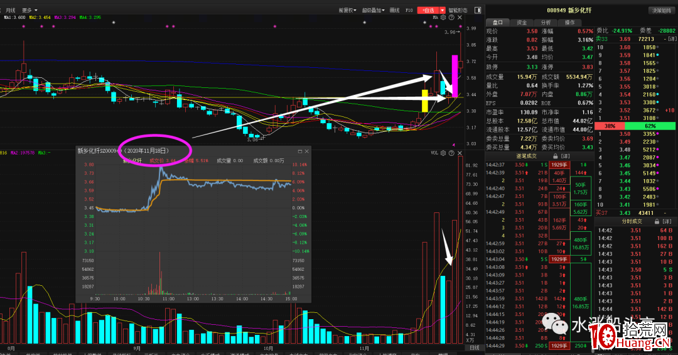This screenshot has height=355, width=678.
Task: Click the 62% buy ratio bar
Action: (x=650, y=126)
